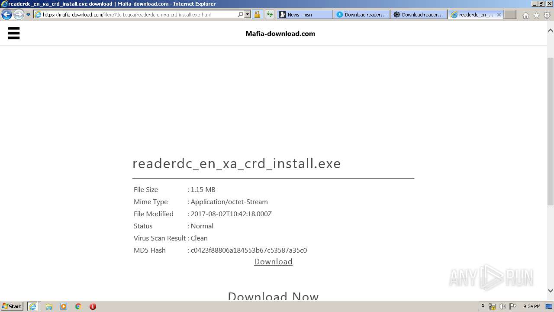Click the search magnifier in the address bar
Screen dimensions: 554x312
pyautogui.click(x=241, y=14)
